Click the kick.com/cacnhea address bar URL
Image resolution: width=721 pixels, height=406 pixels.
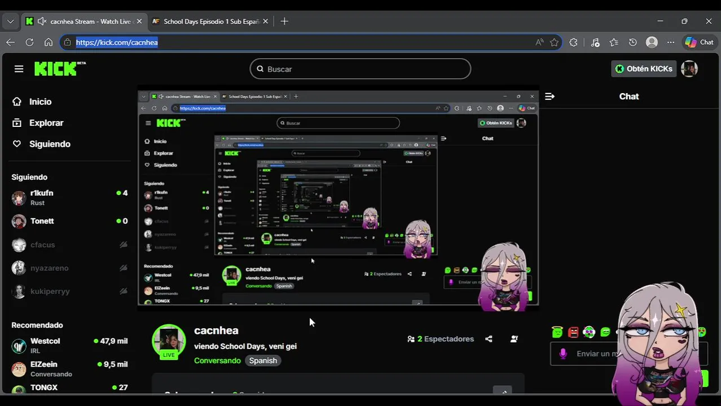[x=117, y=42]
